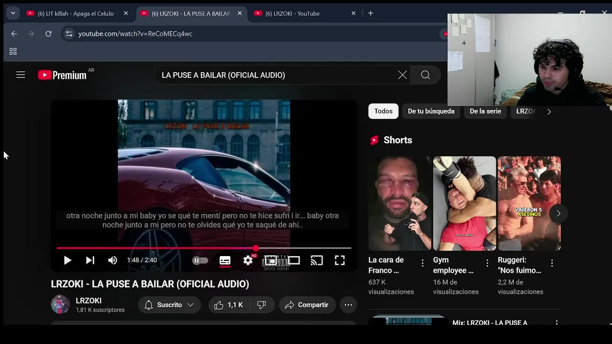Skip to the next video

90,260
